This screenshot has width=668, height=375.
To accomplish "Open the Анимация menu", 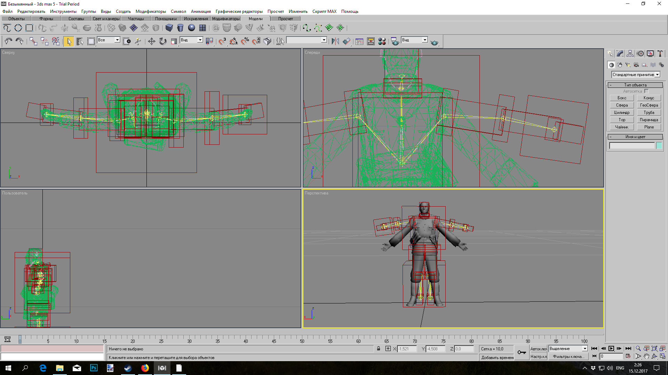I will pyautogui.click(x=201, y=11).
